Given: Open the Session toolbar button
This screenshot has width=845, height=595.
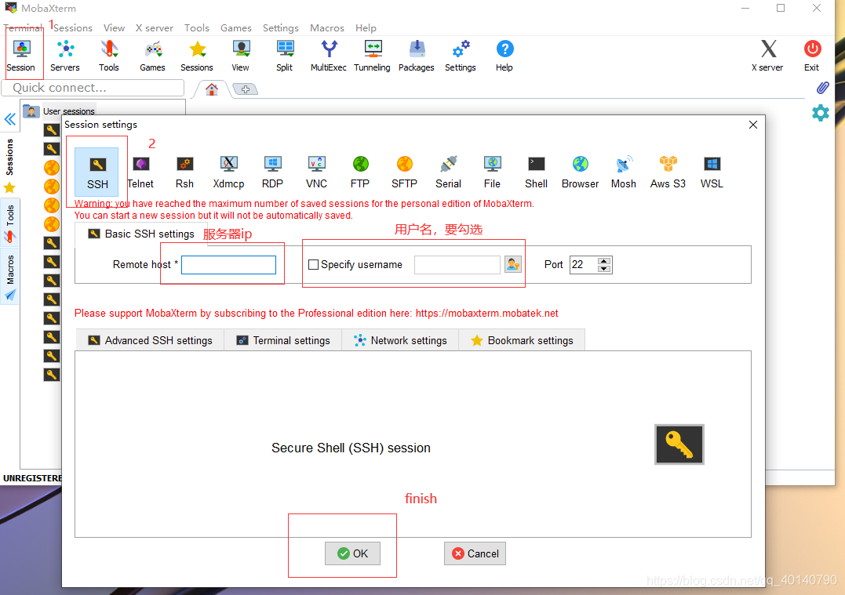Looking at the screenshot, I should click(x=21, y=56).
